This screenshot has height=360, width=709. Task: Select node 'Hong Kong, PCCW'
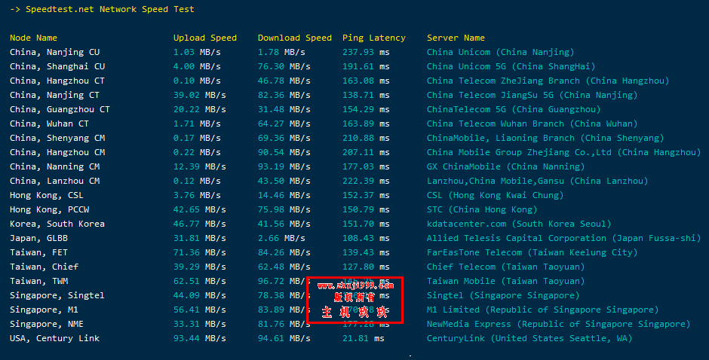(x=49, y=209)
